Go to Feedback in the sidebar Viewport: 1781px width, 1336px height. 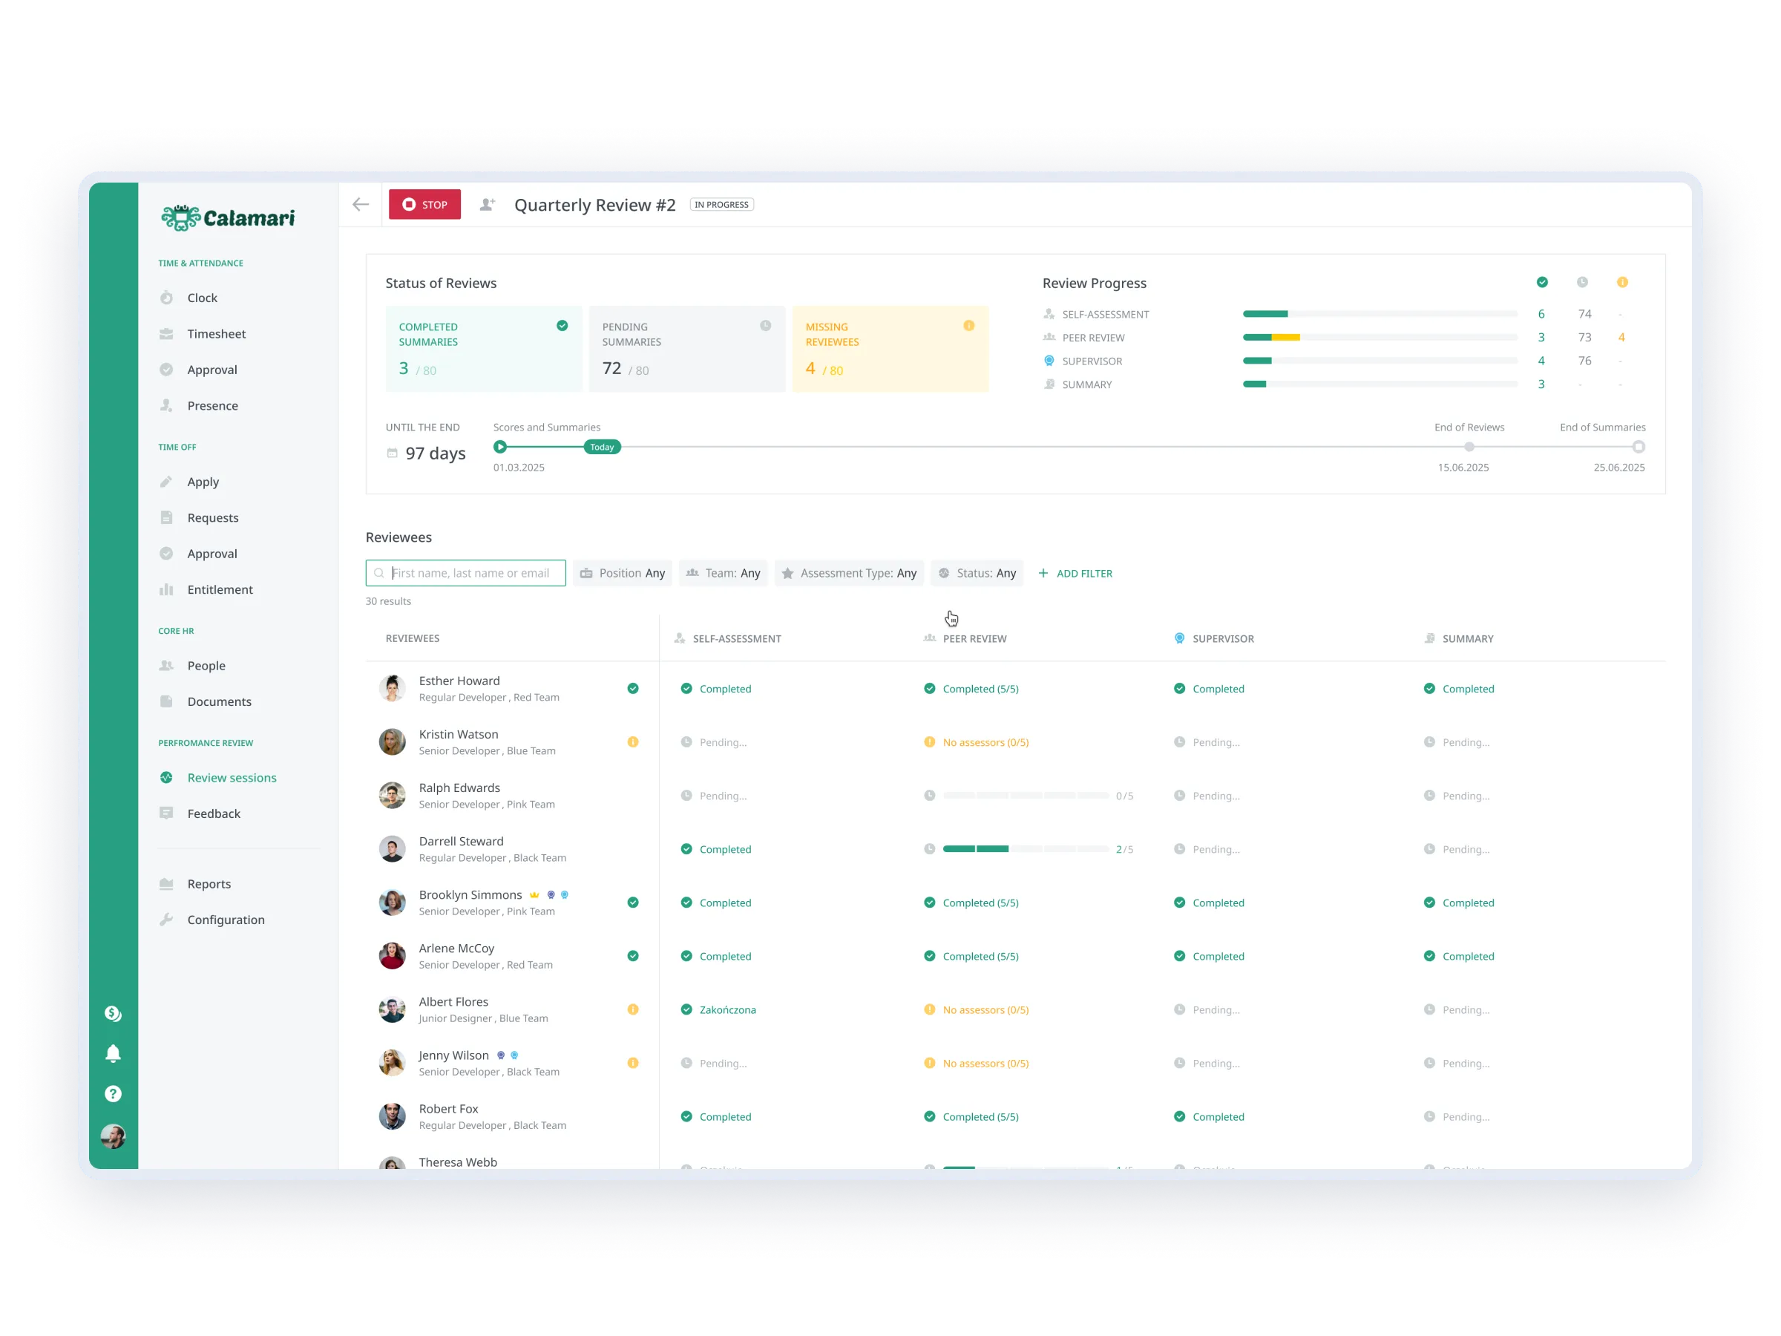[x=214, y=813]
